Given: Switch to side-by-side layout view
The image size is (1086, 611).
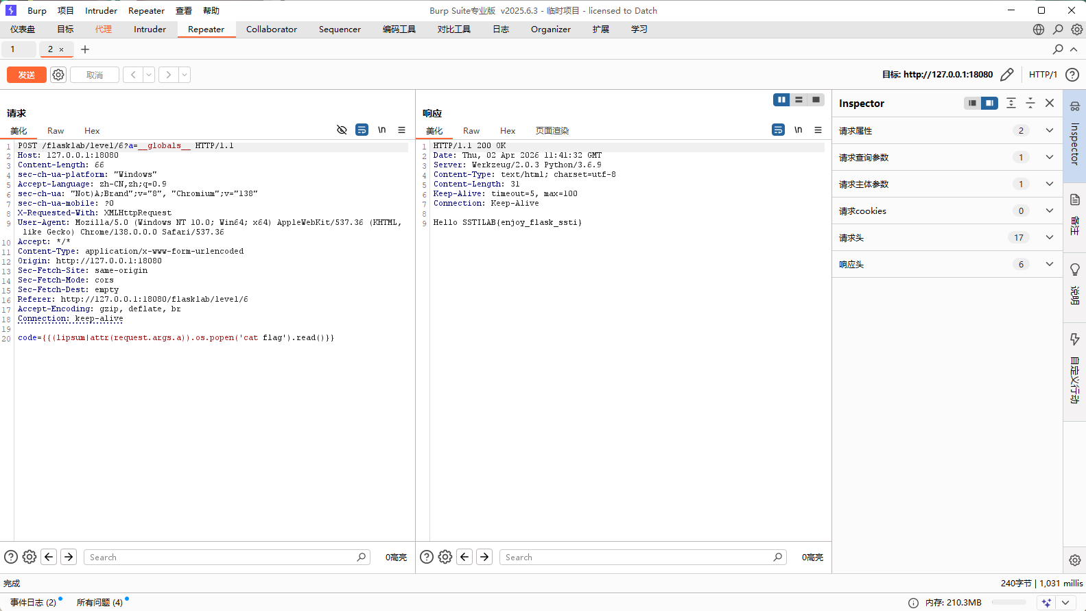Looking at the screenshot, I should (x=781, y=100).
